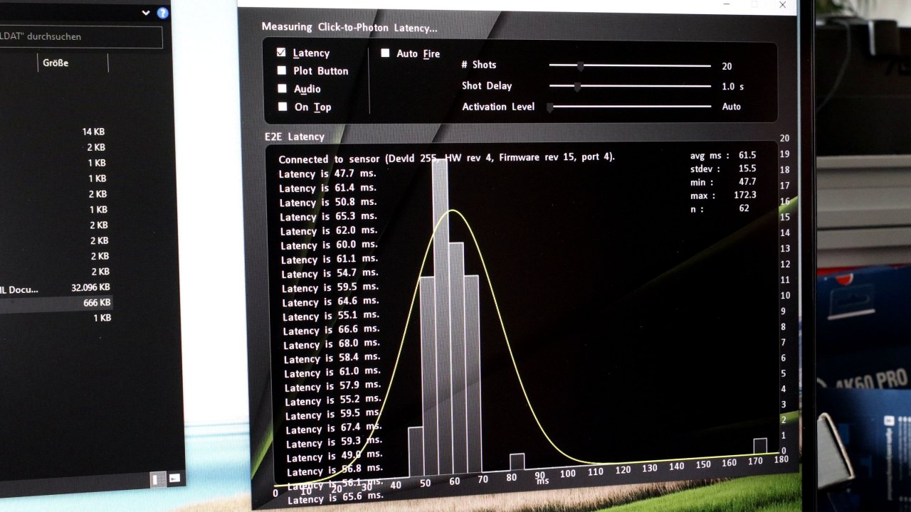Close the latency measuring window
This screenshot has height=512, width=911.
[783, 5]
